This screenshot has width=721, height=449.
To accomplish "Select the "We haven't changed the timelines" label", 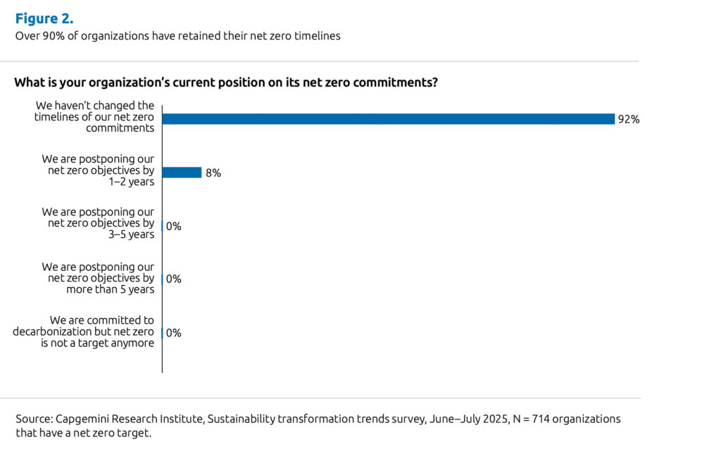I will (94, 117).
